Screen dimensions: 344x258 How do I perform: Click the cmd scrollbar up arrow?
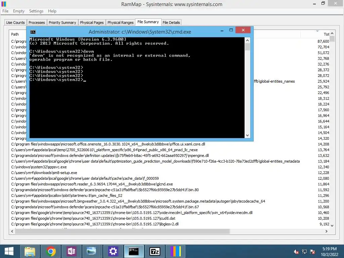(247, 40)
